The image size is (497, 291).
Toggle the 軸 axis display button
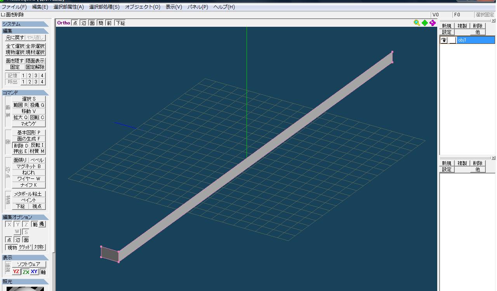pos(43,272)
